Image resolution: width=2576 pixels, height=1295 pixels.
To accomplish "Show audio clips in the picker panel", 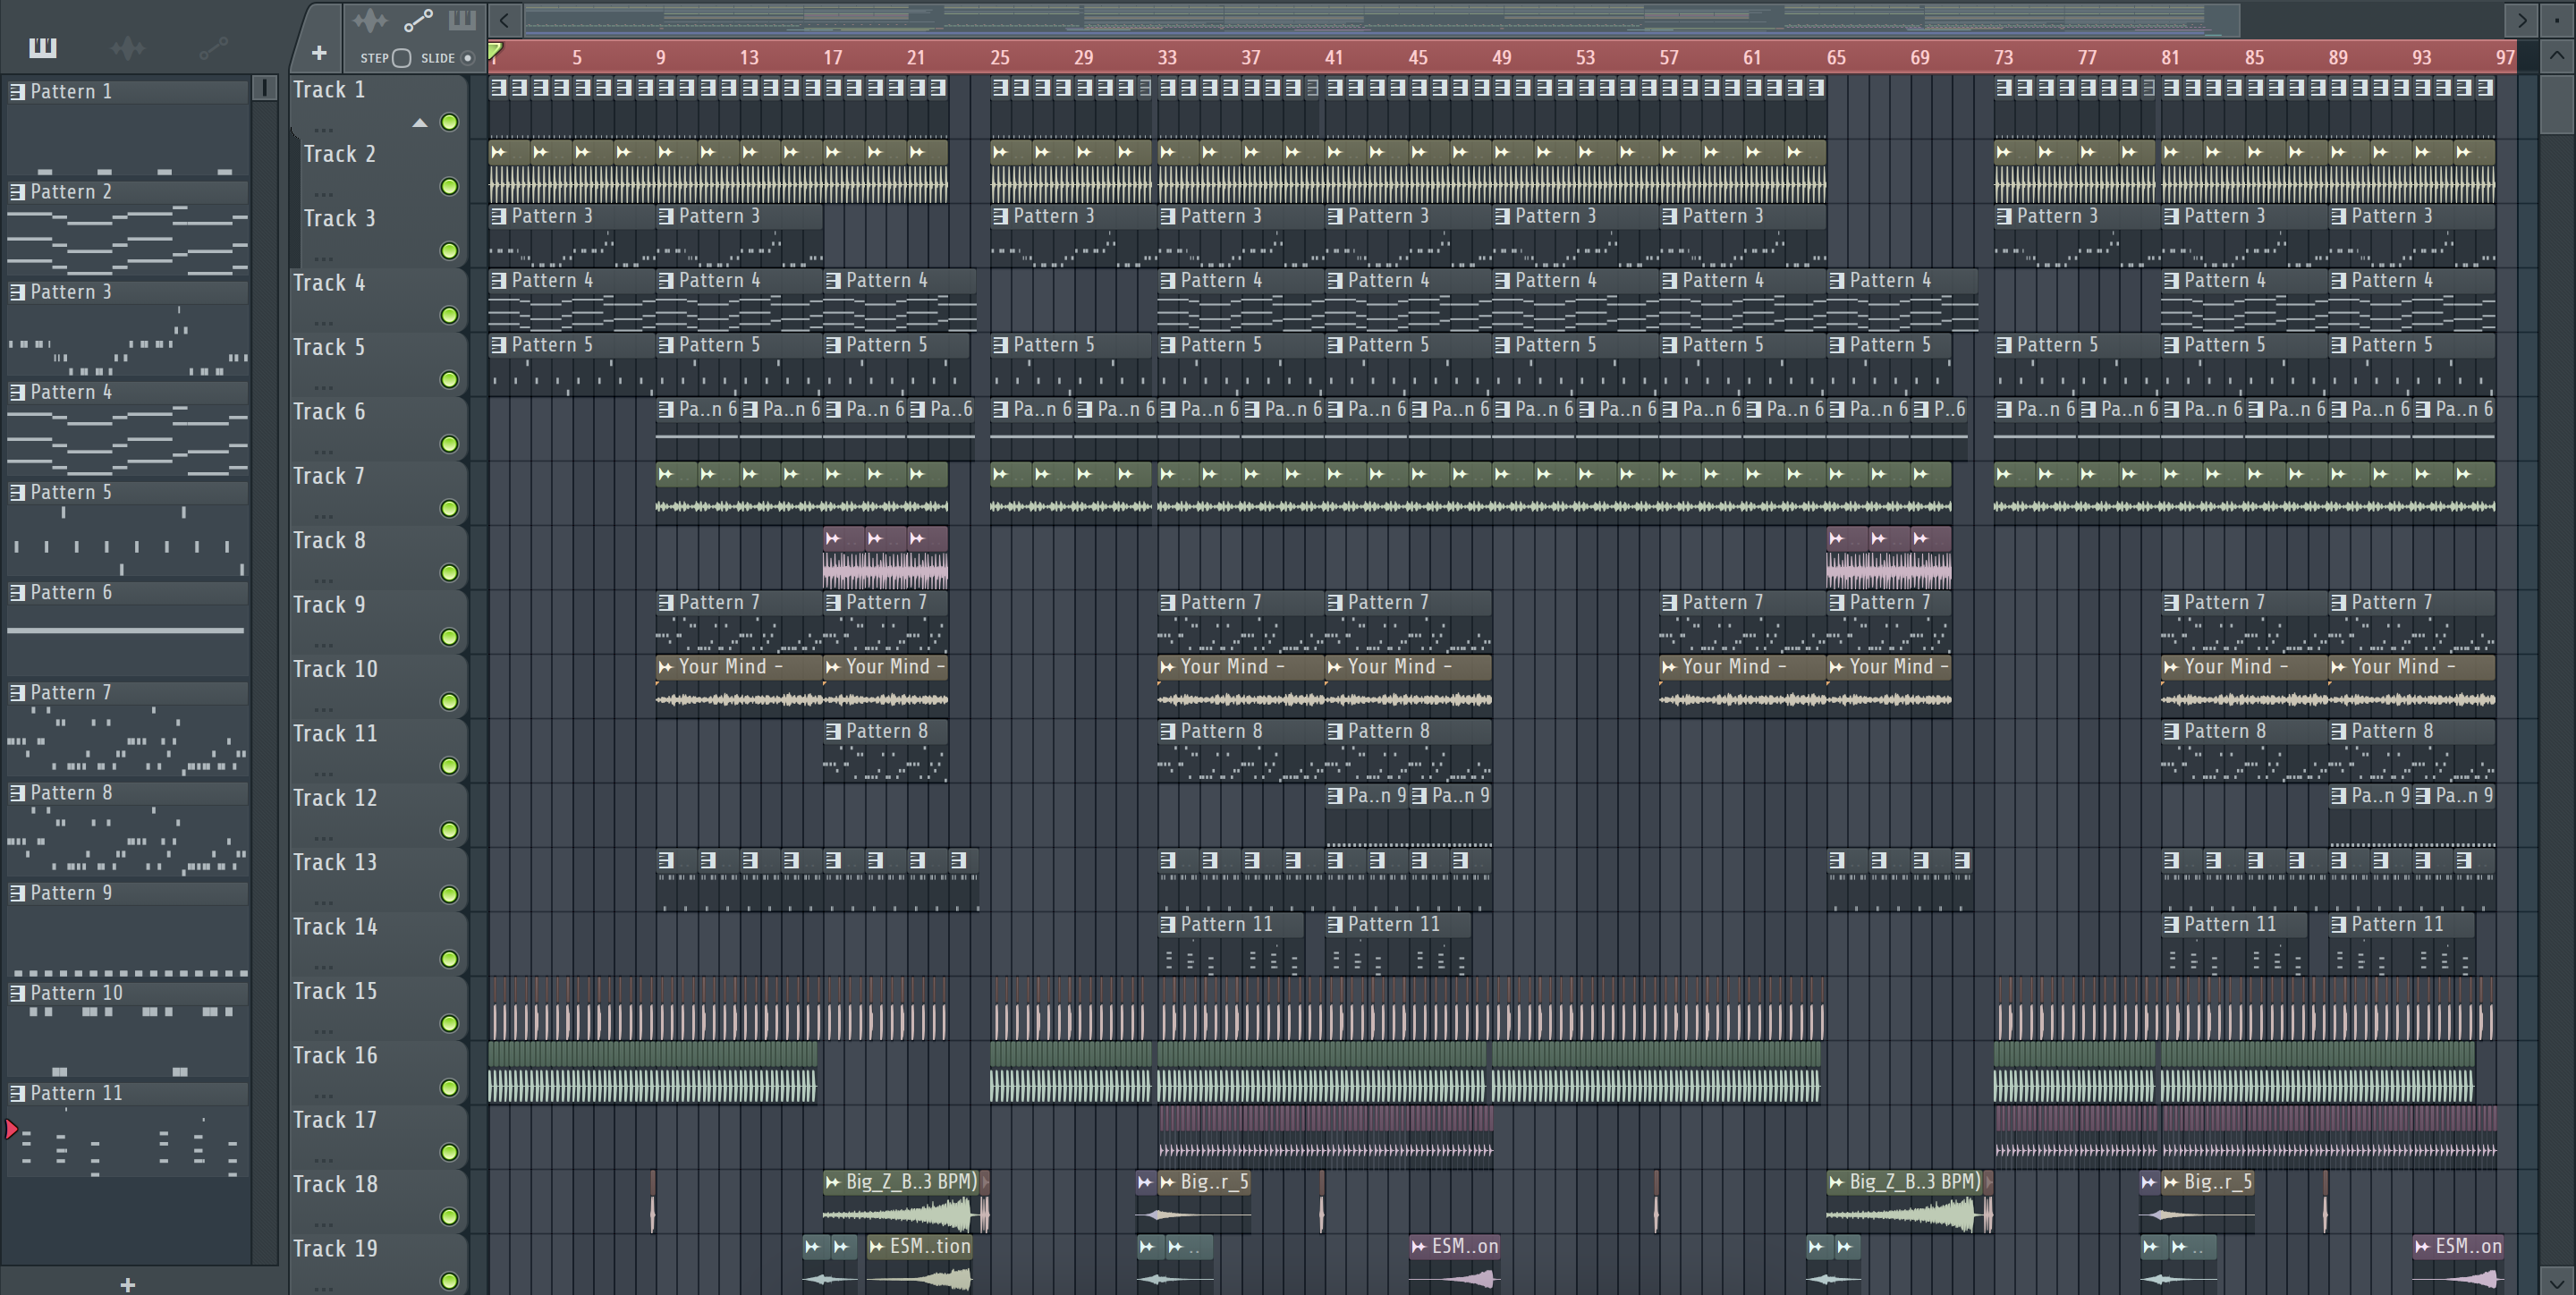I will [128, 47].
